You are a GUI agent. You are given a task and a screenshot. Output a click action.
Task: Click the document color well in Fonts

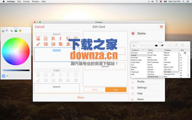(x=163, y=45)
